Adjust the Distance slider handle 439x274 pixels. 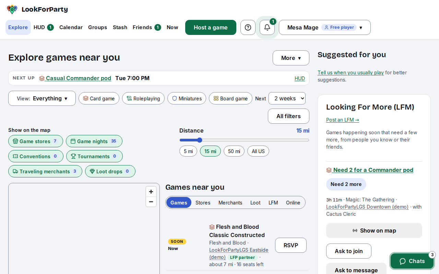[200, 140]
